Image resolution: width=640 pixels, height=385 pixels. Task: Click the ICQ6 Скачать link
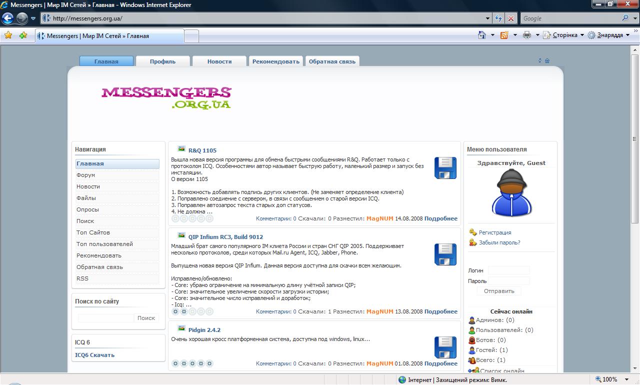coord(94,355)
